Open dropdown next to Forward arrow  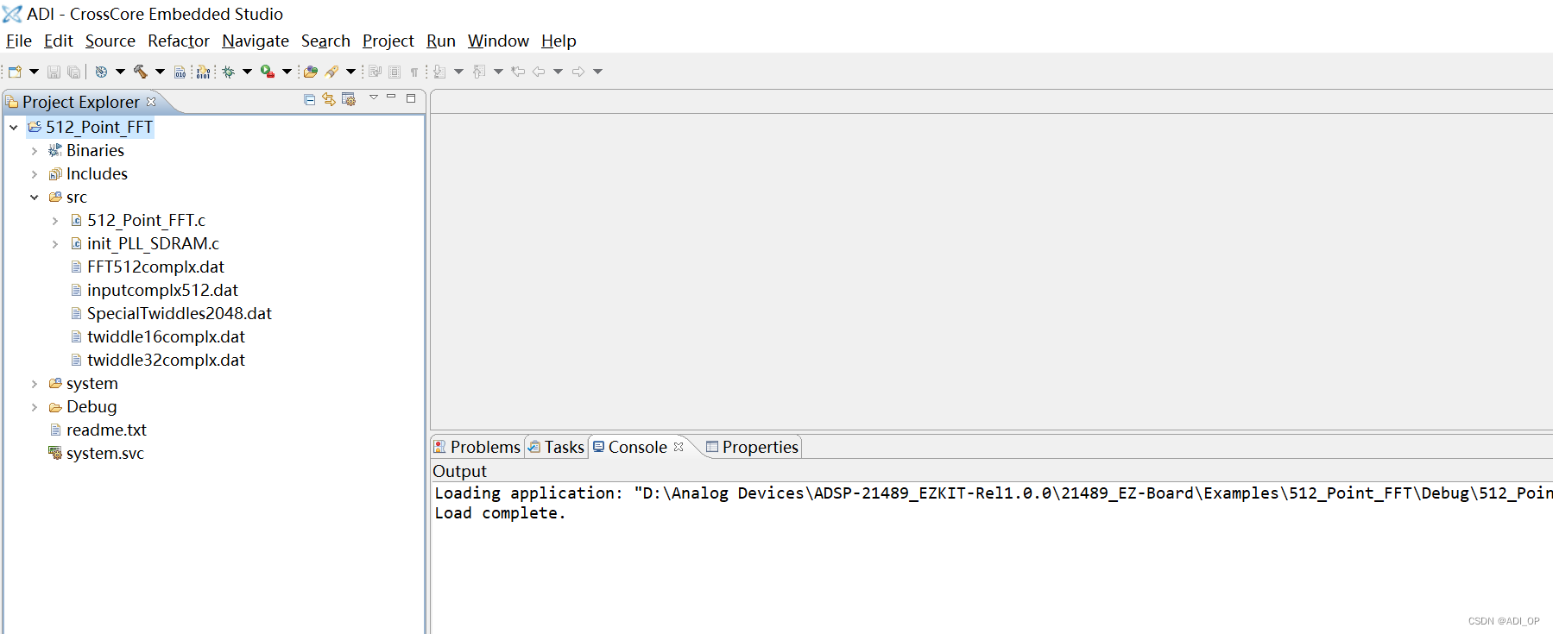(597, 72)
